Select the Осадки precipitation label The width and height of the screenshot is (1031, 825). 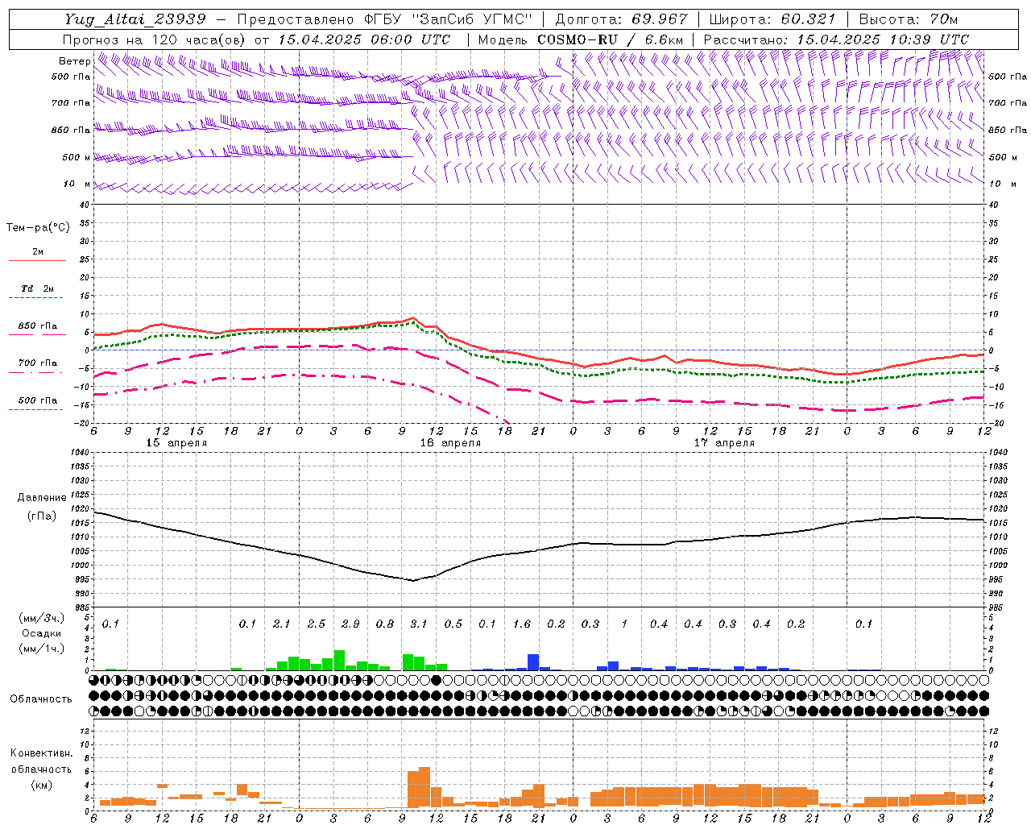42,633
